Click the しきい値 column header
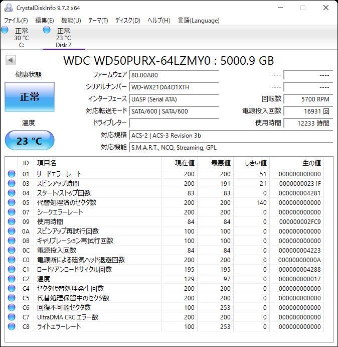338x347 pixels. (252, 163)
